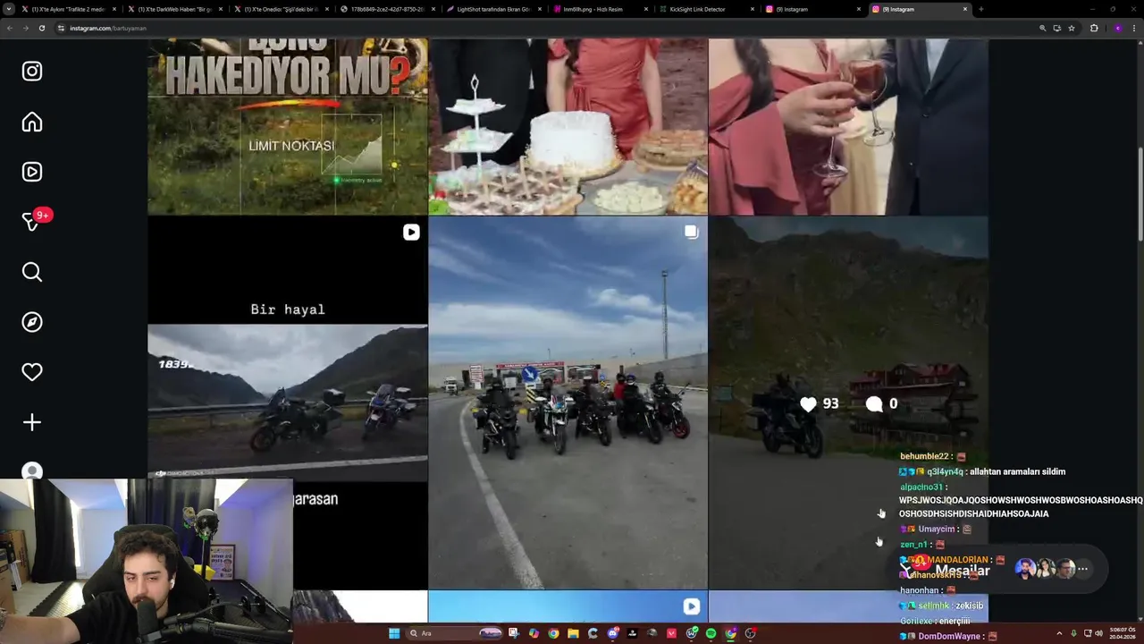Open the Search panel in sidebar
1144x644 pixels.
[32, 272]
